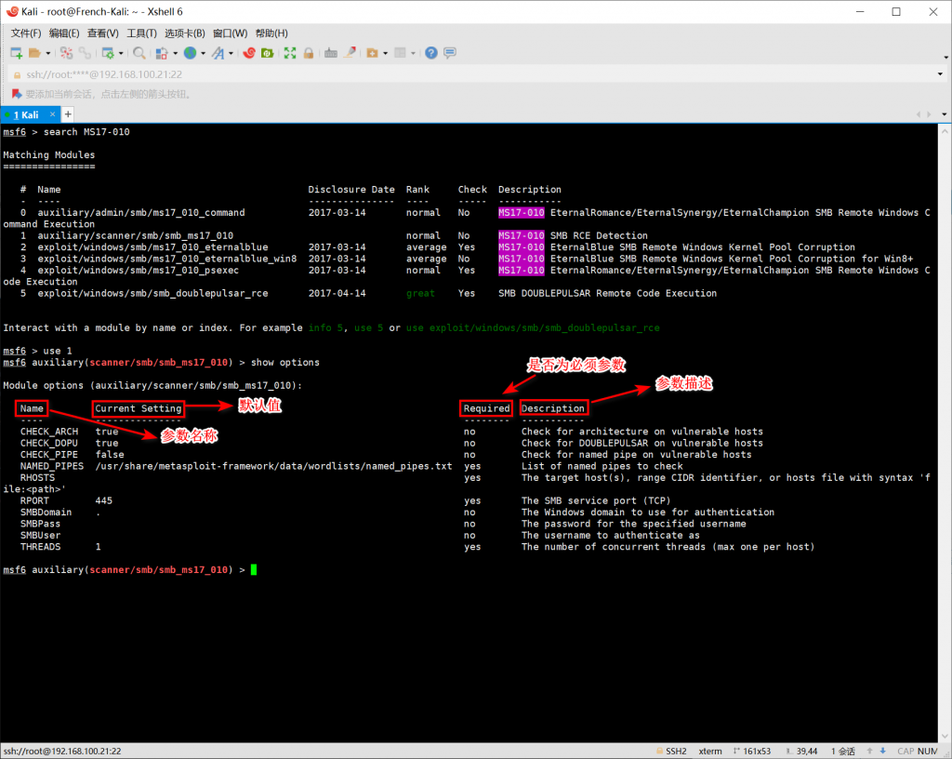The height and width of the screenshot is (759, 952).
Task: Open the 编辑(E) menu
Action: point(64,33)
